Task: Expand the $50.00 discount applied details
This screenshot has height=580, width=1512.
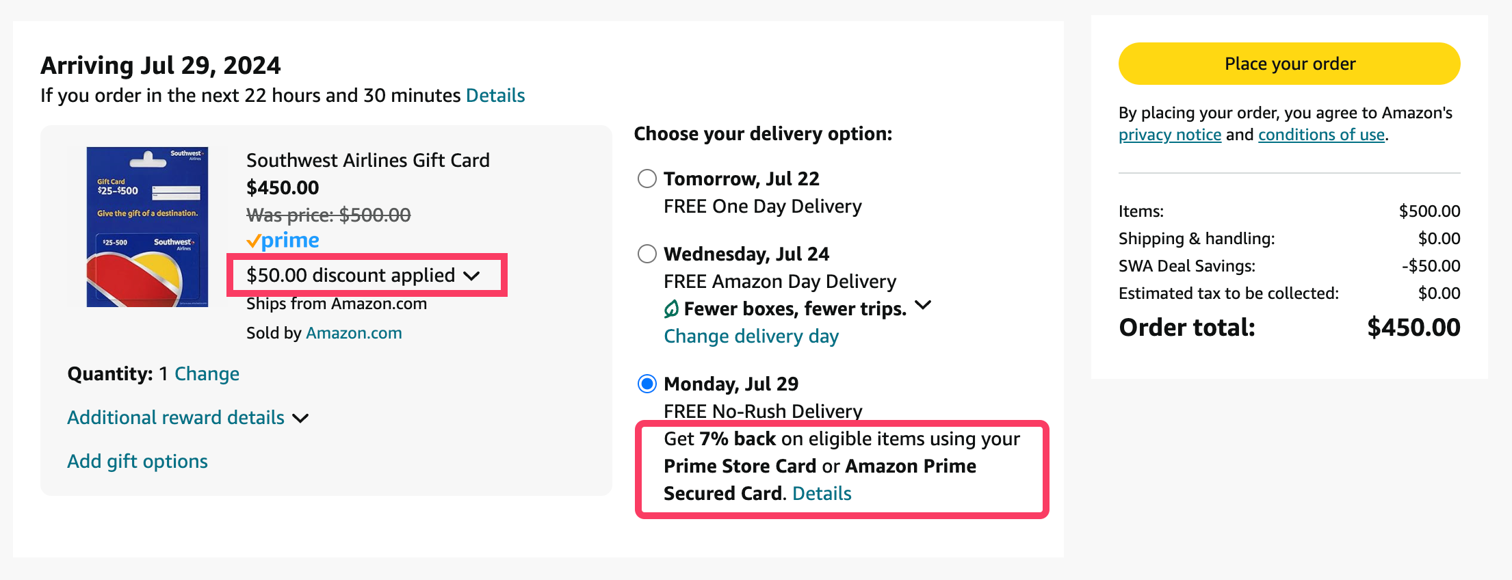Action: 471,276
